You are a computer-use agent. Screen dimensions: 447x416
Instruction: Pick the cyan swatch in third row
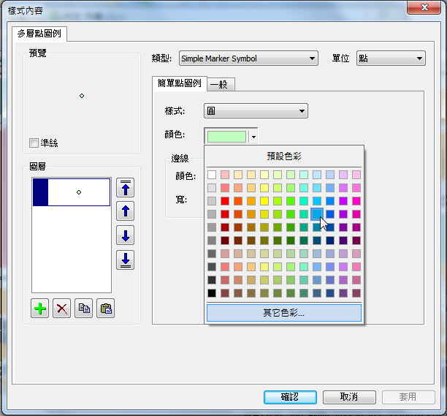click(x=317, y=201)
